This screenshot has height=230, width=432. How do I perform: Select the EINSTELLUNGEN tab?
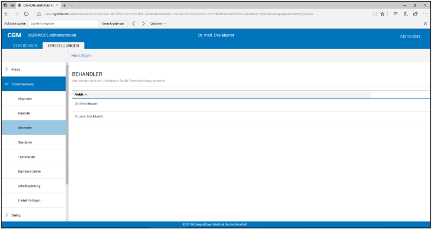63,46
